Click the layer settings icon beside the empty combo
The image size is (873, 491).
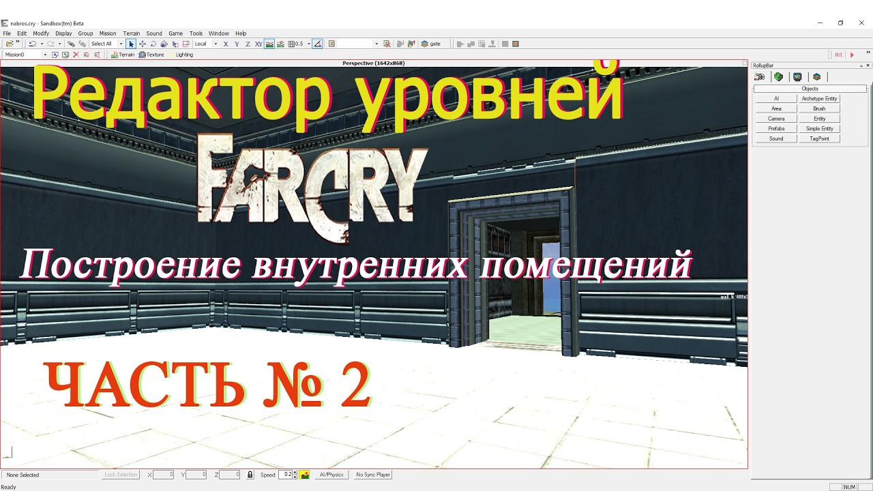coord(331,44)
